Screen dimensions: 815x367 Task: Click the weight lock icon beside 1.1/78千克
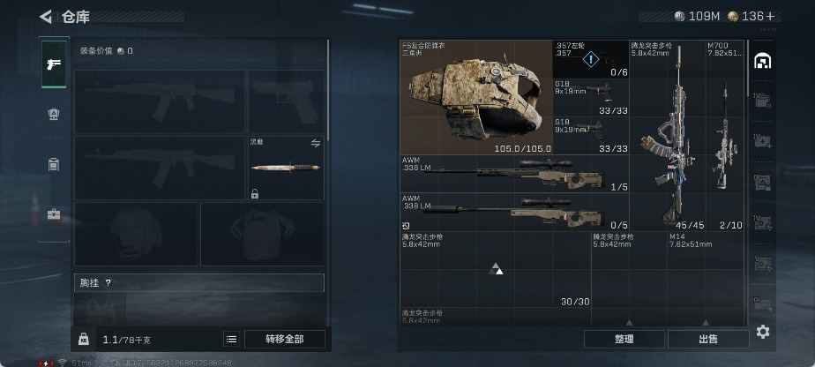click(83, 340)
